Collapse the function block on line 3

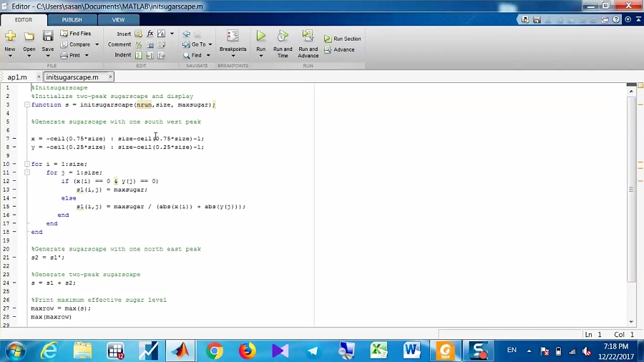point(26,104)
